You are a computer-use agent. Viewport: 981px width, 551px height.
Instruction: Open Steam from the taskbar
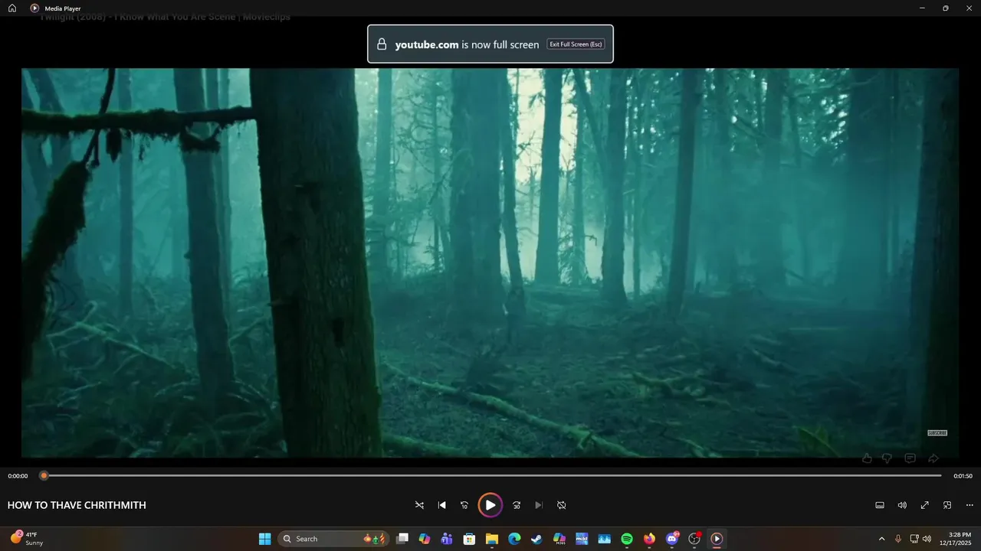pyautogui.click(x=536, y=539)
